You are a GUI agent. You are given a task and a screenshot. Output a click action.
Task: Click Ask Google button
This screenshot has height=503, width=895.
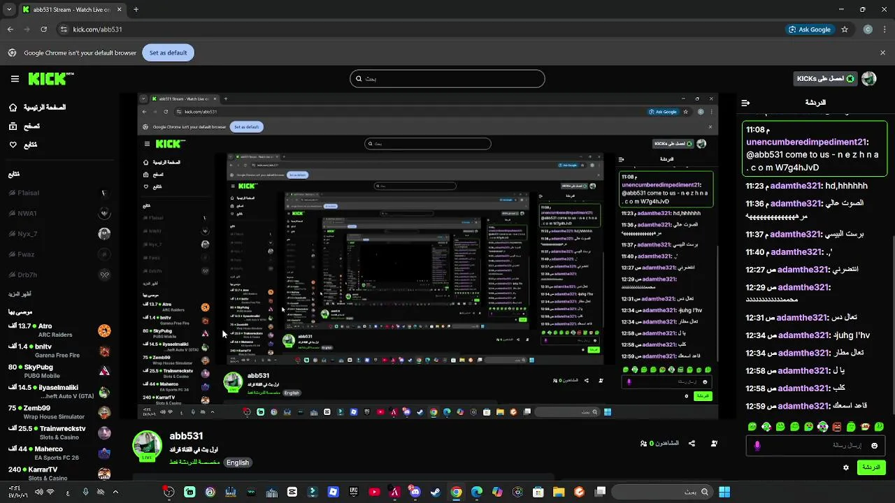click(x=810, y=29)
